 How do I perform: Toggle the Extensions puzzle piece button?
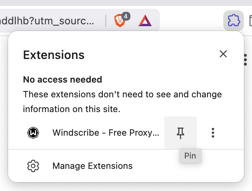coord(234,20)
